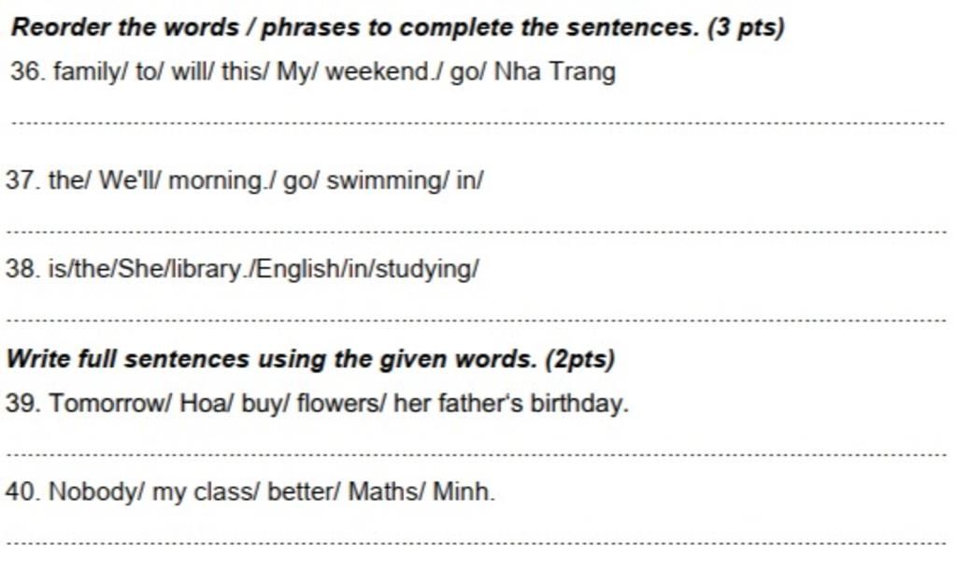
Task: Click 'her father's birthday.' in question 39
Action: [x=511, y=404]
